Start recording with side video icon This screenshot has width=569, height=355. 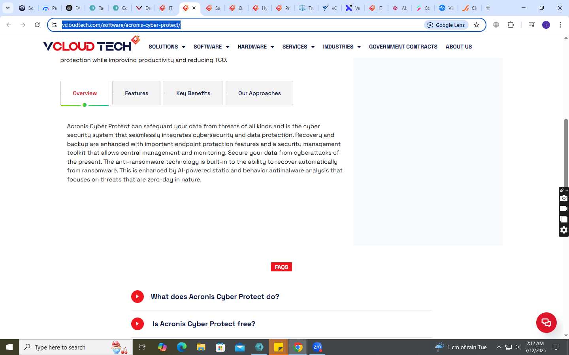point(564,209)
